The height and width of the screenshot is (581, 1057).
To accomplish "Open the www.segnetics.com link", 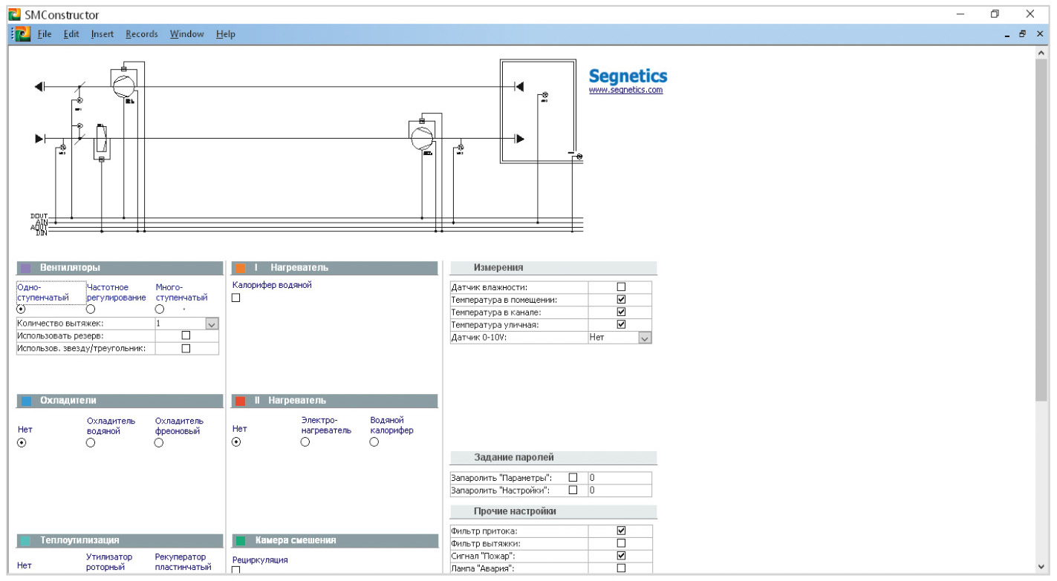I will click(x=625, y=90).
